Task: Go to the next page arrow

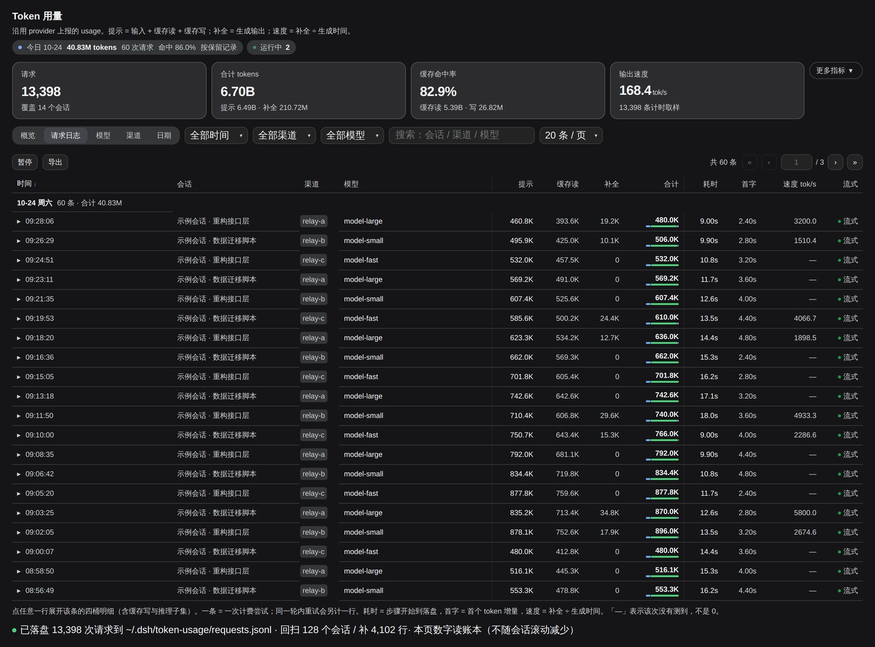Action: (x=836, y=162)
